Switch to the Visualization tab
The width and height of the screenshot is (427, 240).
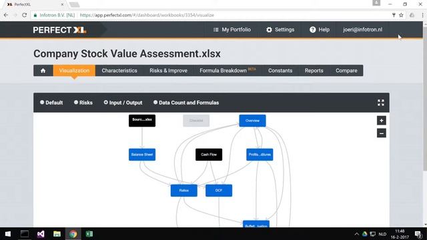tap(74, 71)
